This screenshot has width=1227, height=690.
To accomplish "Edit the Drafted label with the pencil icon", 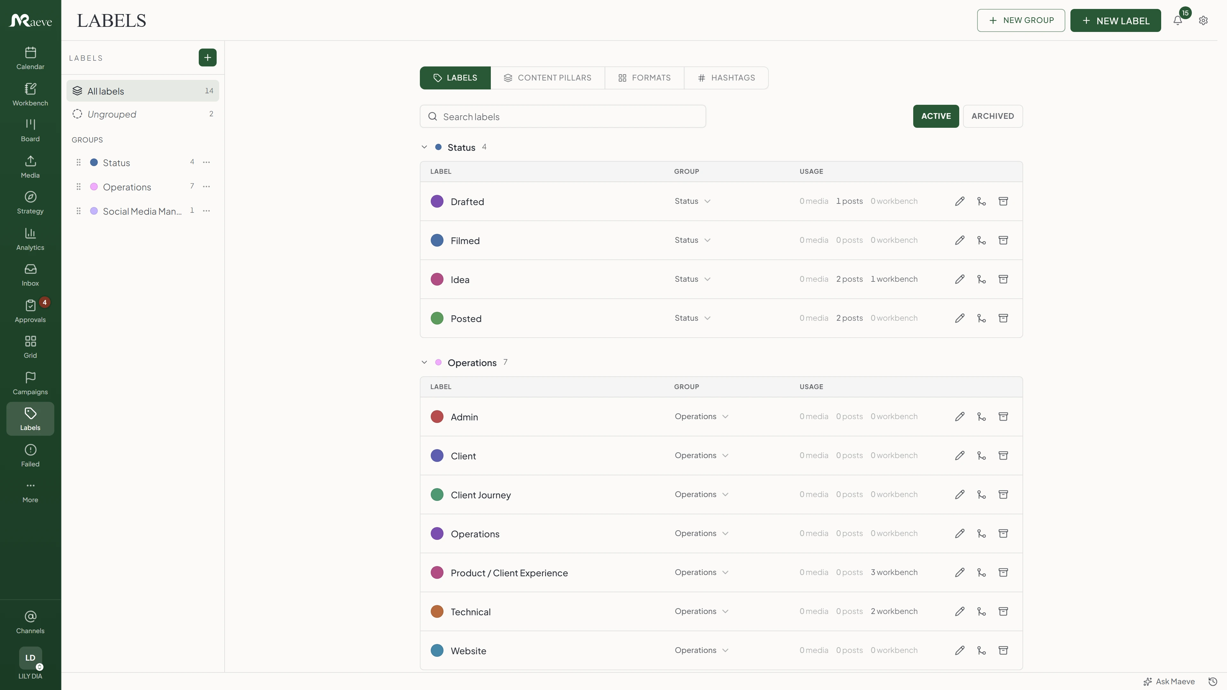I will tap(959, 202).
